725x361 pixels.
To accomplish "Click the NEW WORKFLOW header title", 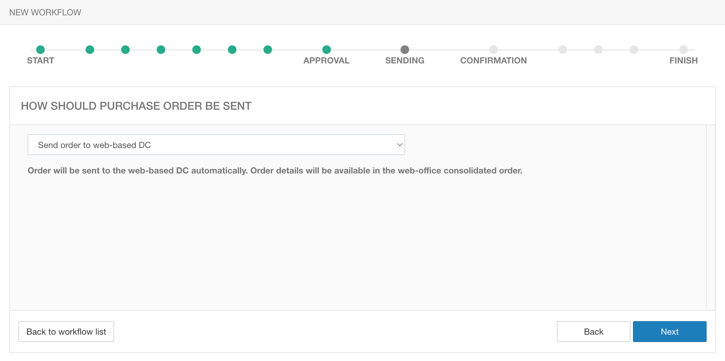I will 45,12.
